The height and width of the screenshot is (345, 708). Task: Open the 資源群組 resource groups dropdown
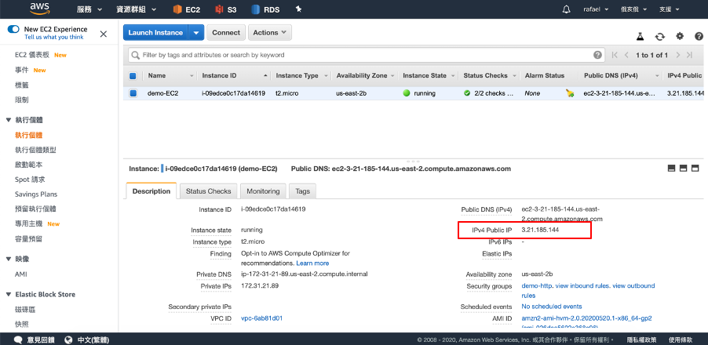[x=137, y=9]
